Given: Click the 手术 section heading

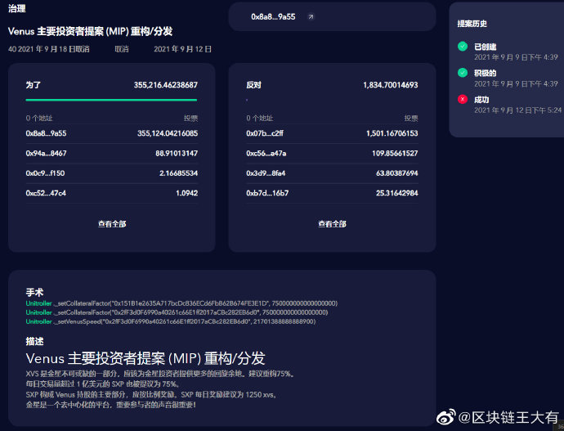Looking at the screenshot, I should pos(34,292).
